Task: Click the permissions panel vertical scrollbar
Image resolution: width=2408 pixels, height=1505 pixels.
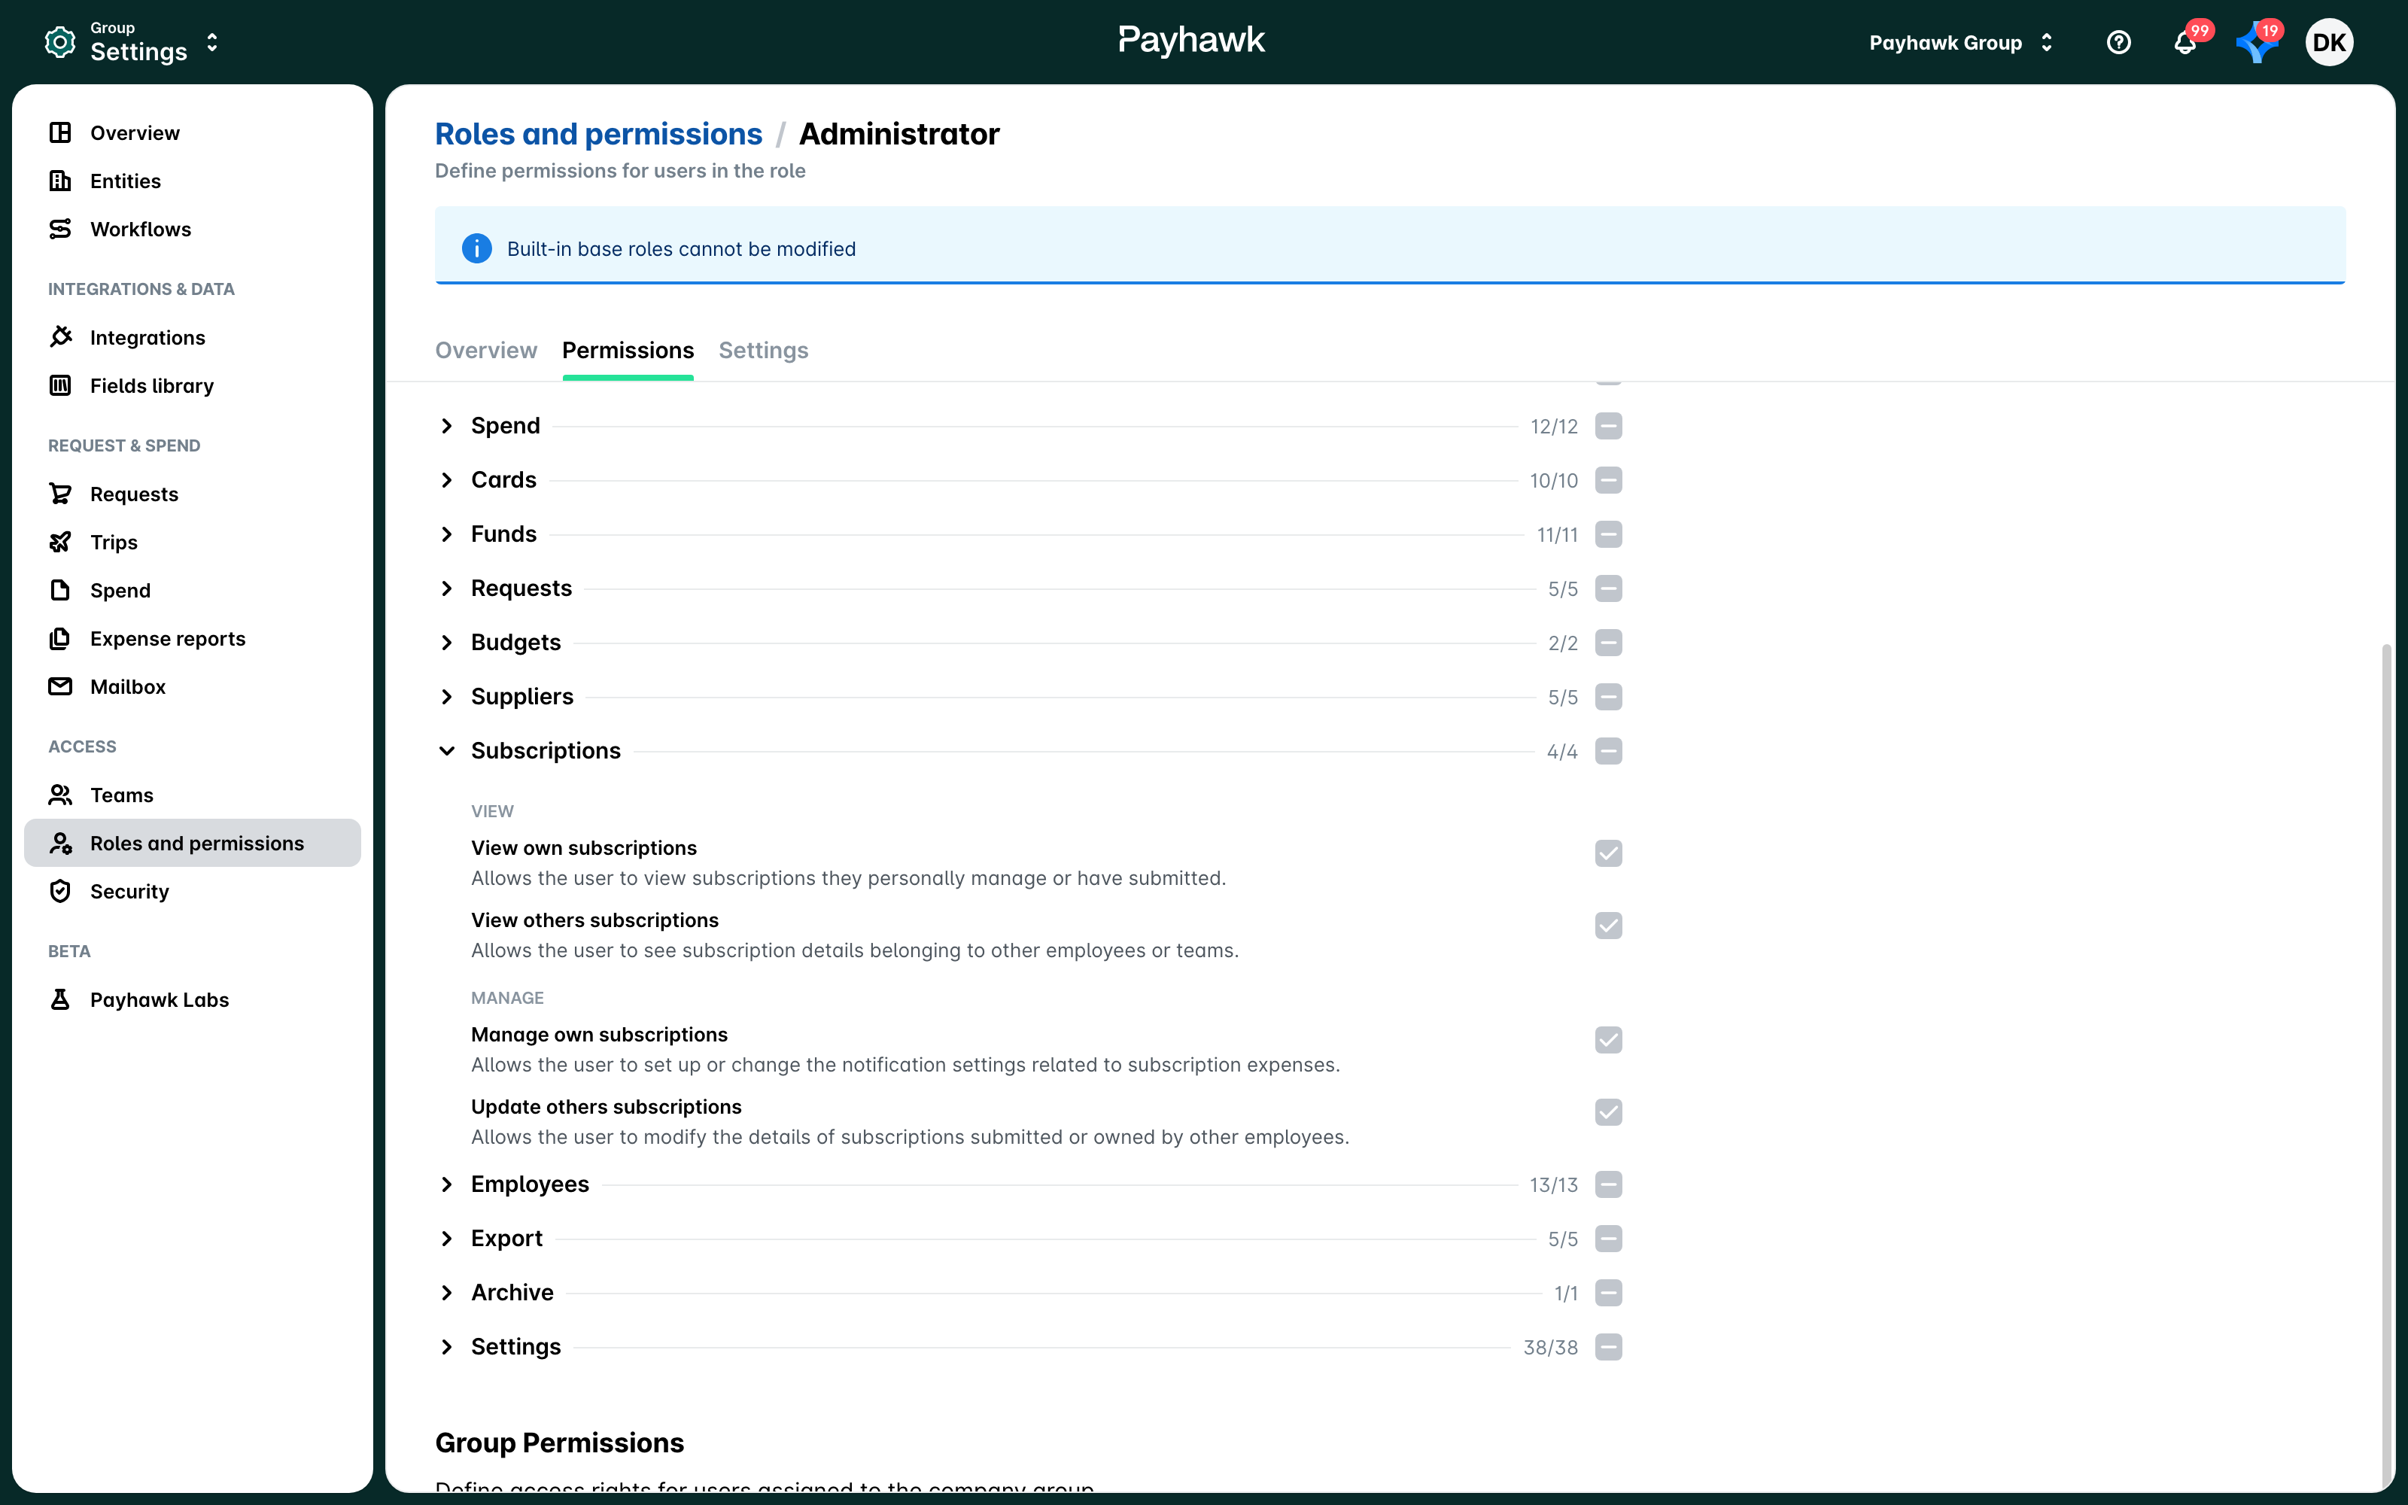Action: tap(2385, 1065)
